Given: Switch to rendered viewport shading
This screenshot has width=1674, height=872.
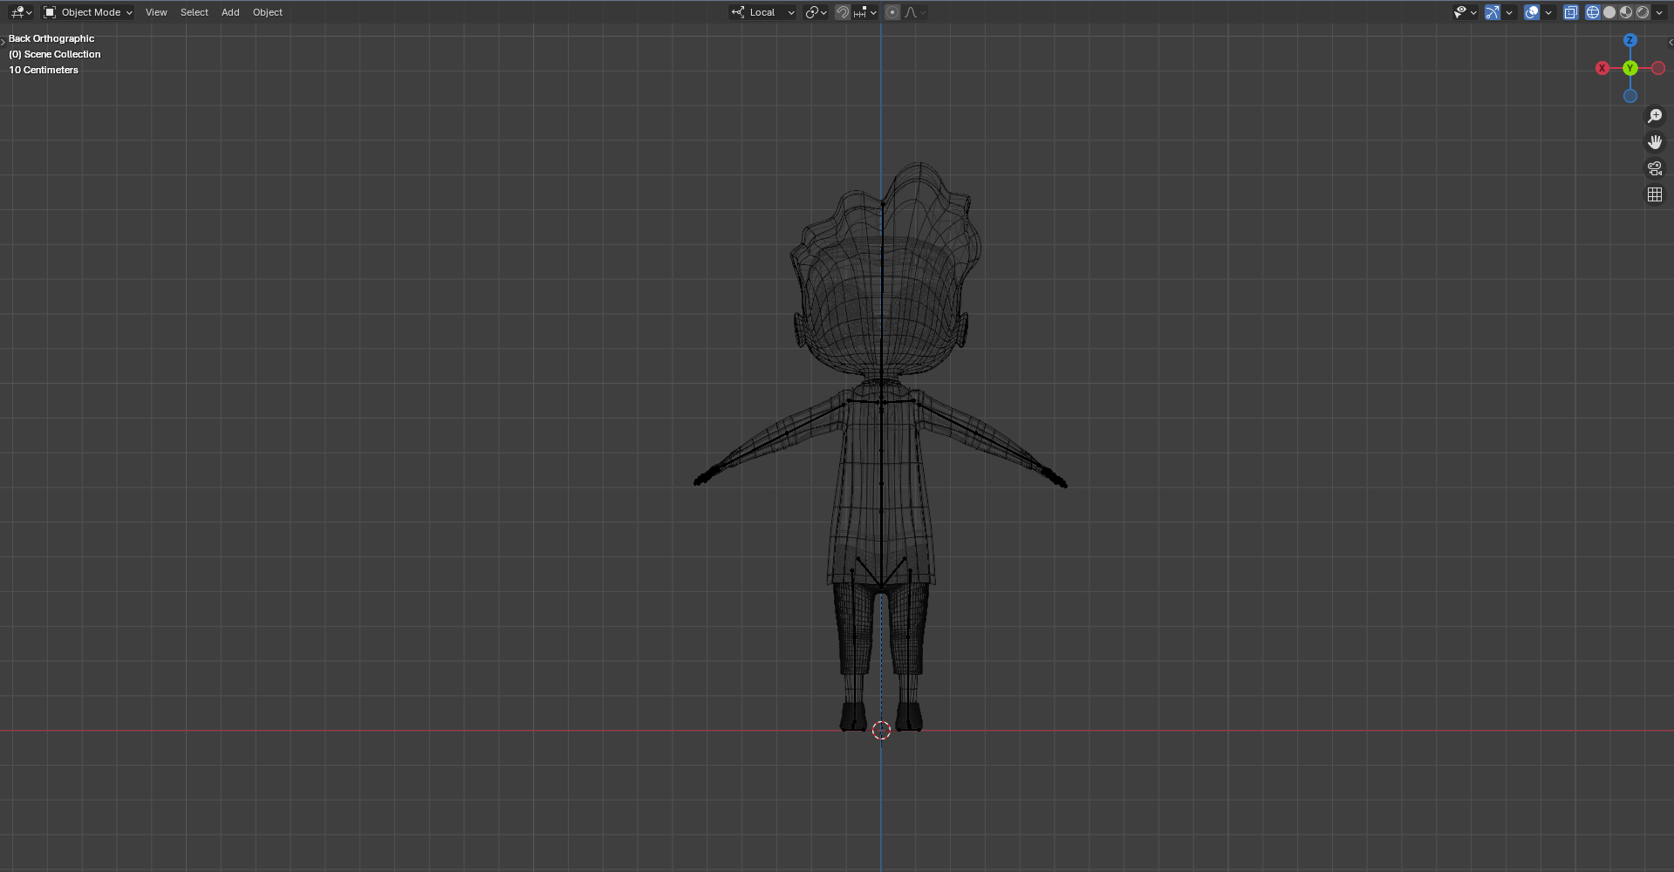Looking at the screenshot, I should point(1643,12).
